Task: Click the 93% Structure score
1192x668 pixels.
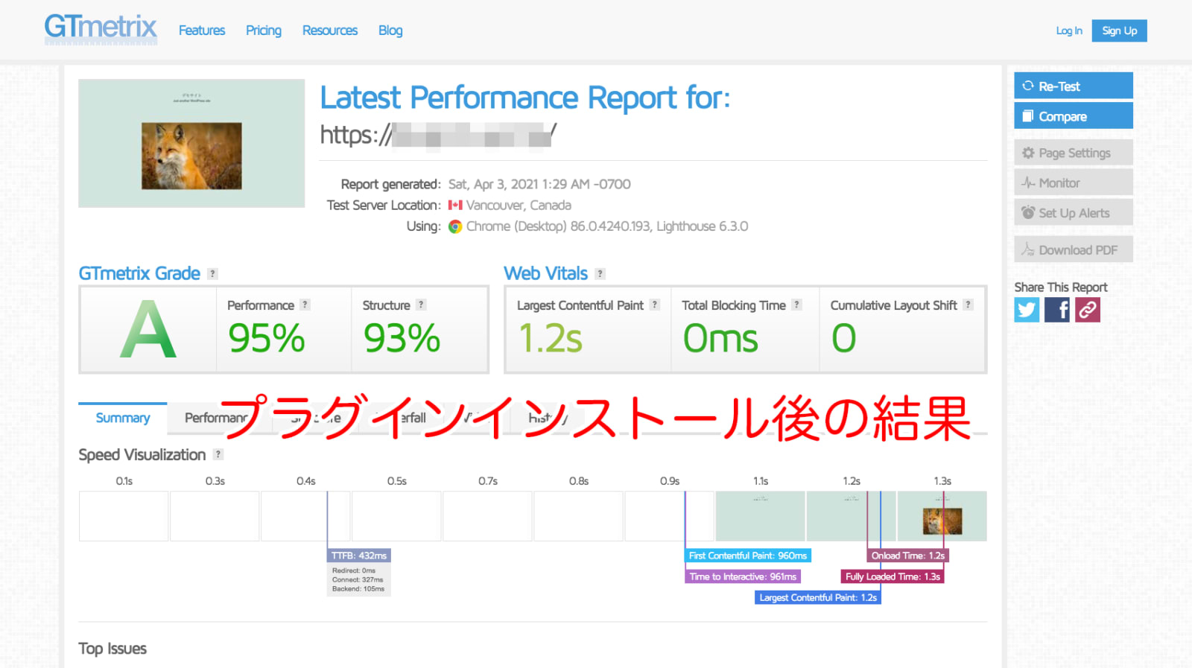Action: [402, 338]
